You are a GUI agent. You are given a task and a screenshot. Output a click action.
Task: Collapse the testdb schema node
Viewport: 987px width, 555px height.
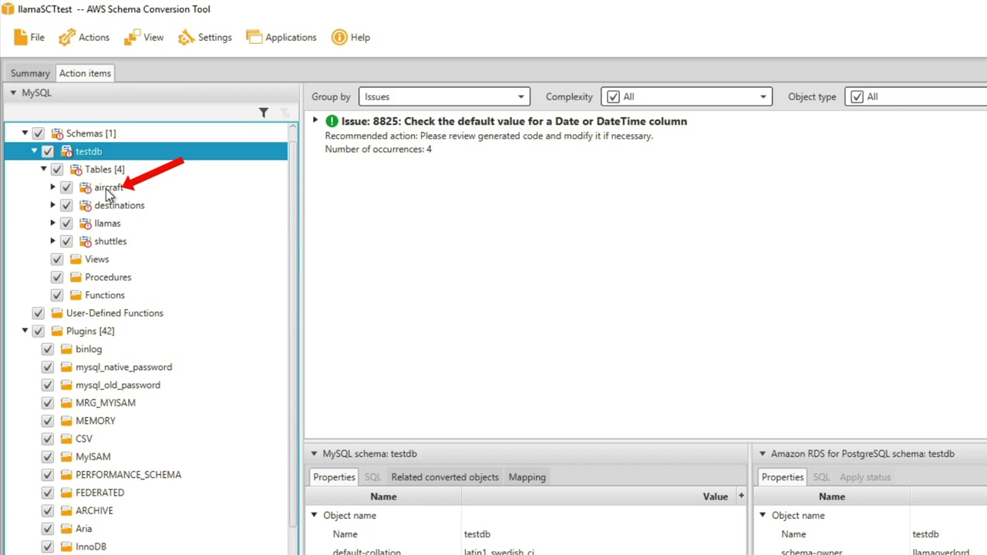tap(35, 152)
